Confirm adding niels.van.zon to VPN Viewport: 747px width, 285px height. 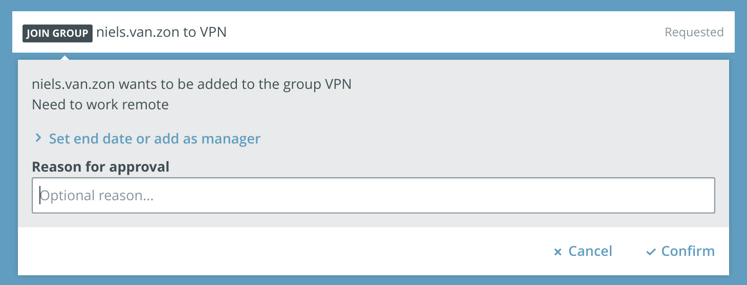[680, 251]
